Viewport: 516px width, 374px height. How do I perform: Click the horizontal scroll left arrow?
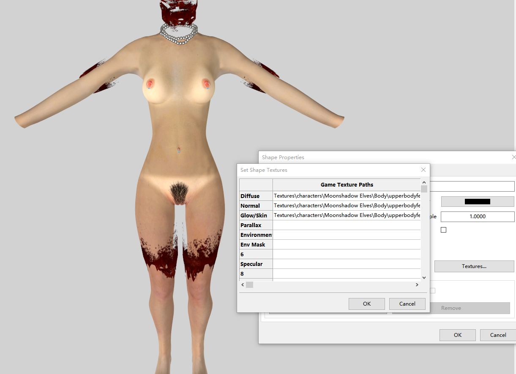click(243, 285)
